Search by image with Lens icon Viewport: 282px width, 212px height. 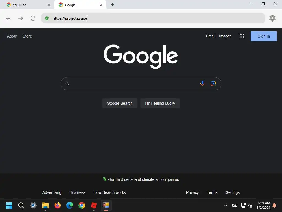point(213,83)
